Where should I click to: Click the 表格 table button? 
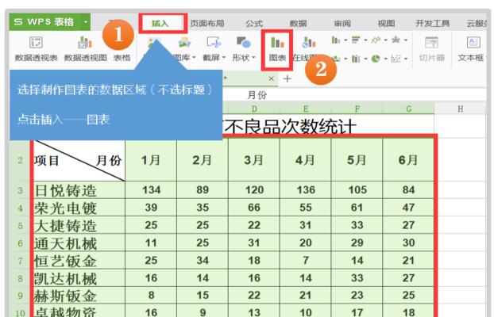coord(122,58)
